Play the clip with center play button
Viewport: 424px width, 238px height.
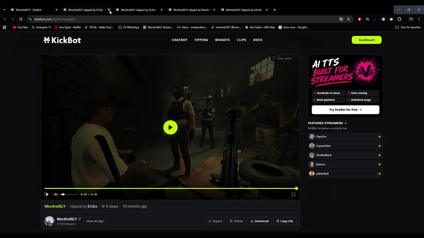(170, 128)
